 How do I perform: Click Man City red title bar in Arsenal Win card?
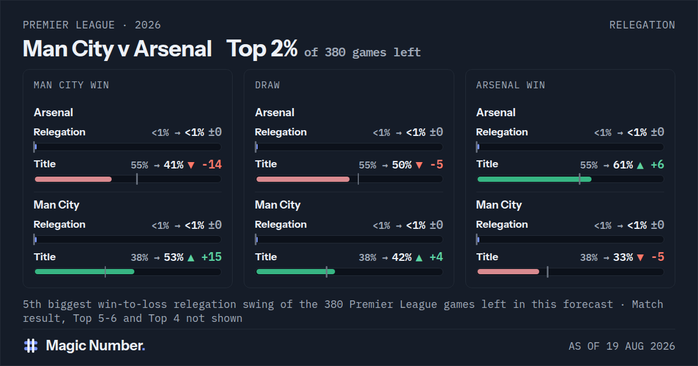(x=508, y=271)
